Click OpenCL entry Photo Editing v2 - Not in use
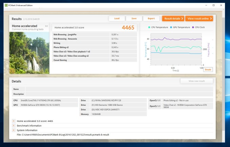 click(176, 101)
